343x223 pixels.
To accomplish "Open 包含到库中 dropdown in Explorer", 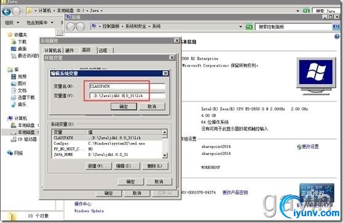I will (40, 23).
